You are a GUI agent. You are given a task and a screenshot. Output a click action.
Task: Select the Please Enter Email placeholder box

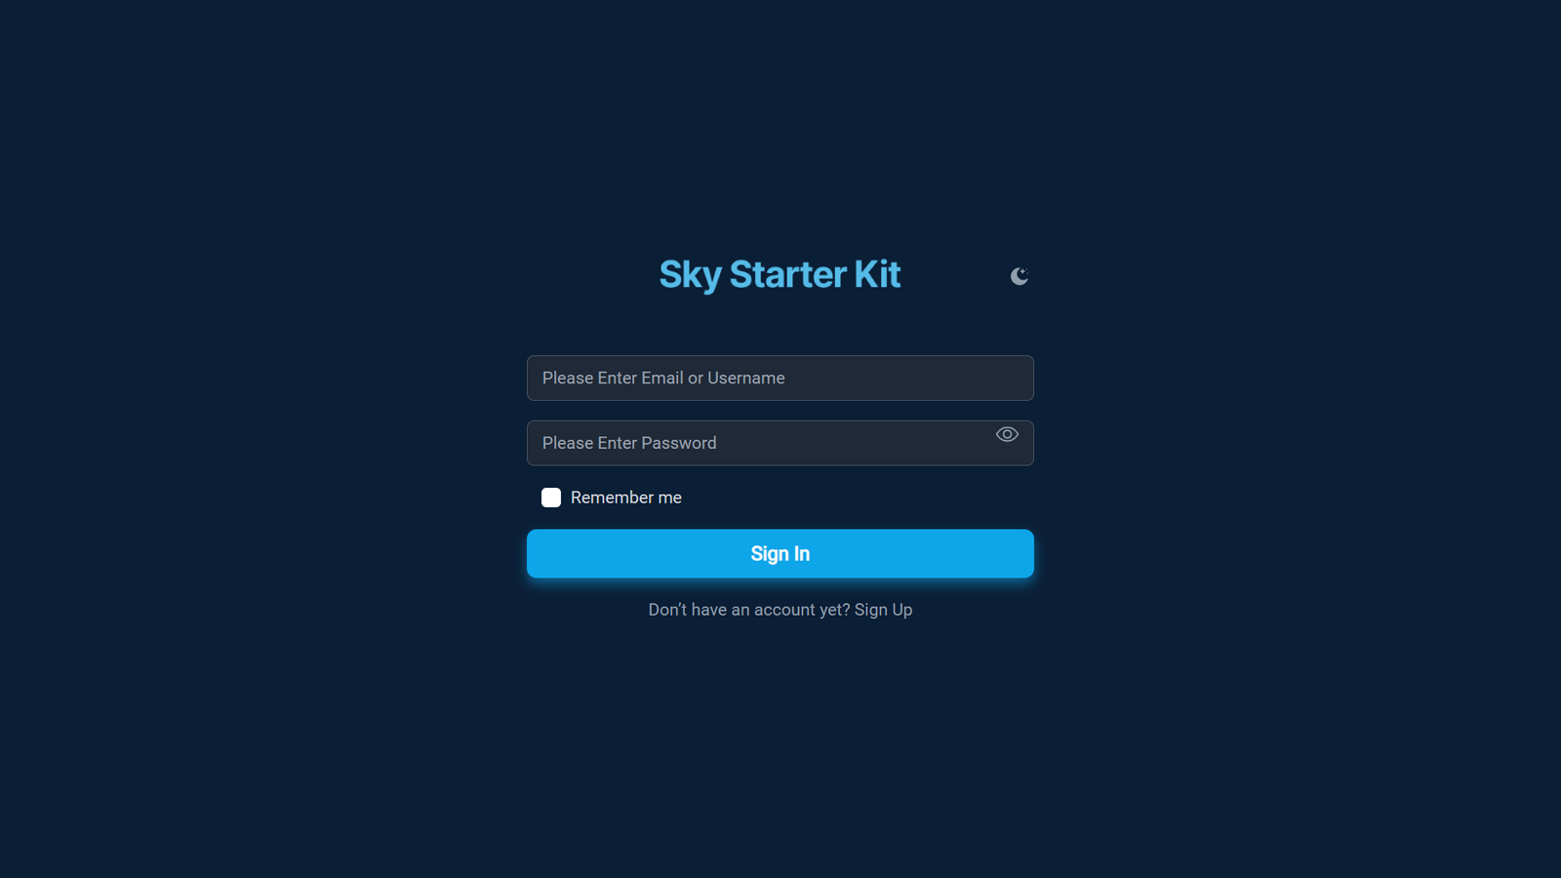click(x=780, y=378)
